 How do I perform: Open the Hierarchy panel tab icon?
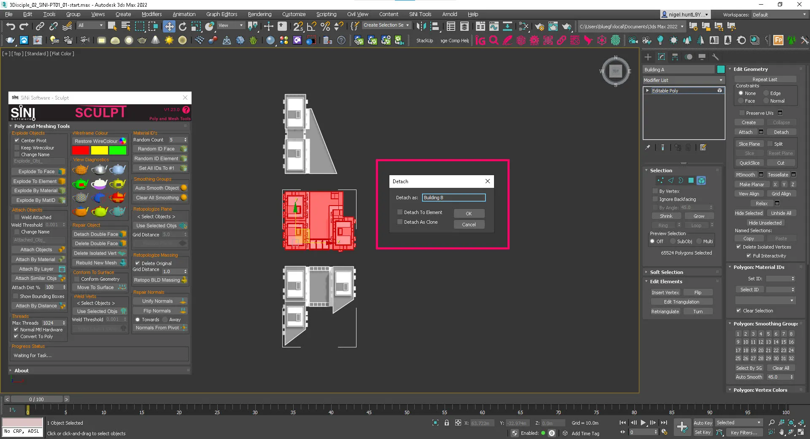coord(675,57)
